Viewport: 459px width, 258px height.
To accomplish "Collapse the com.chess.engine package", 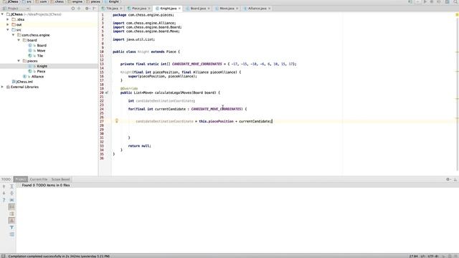I will [x=13, y=35].
